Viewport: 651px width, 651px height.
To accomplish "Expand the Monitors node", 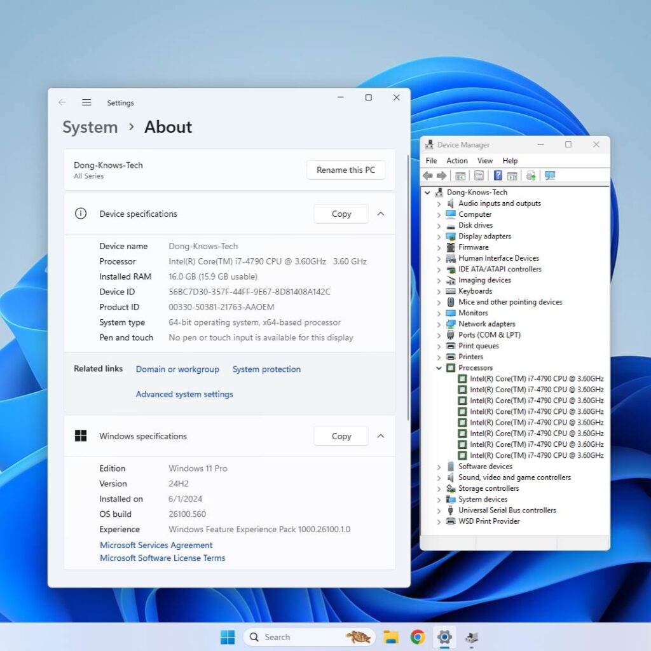I will click(439, 313).
